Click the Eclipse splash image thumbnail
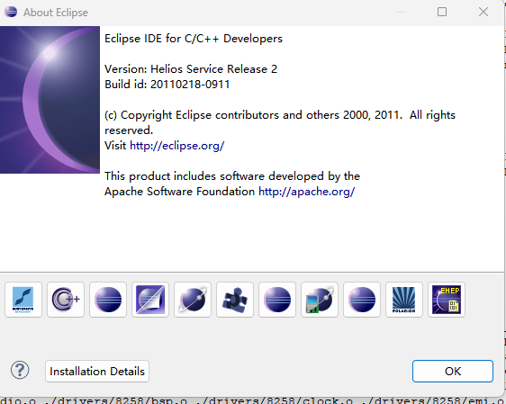 (x=50, y=100)
